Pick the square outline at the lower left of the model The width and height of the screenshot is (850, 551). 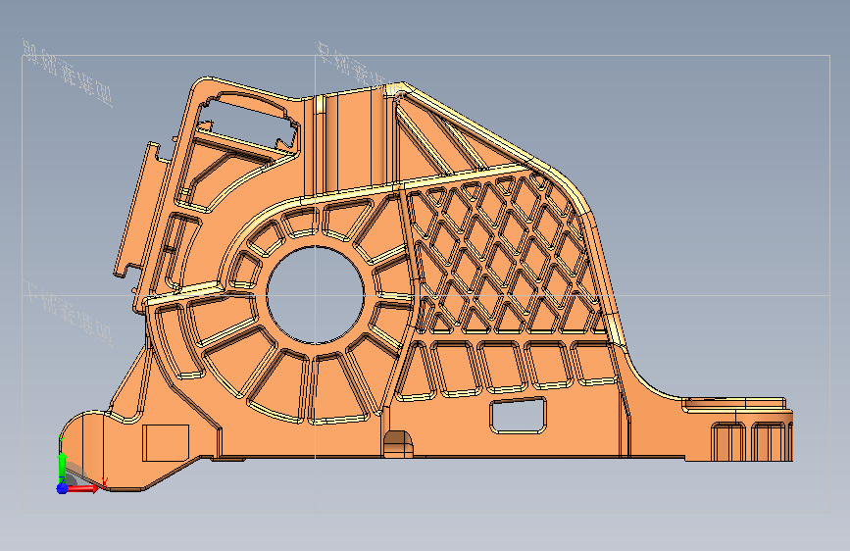(166, 443)
